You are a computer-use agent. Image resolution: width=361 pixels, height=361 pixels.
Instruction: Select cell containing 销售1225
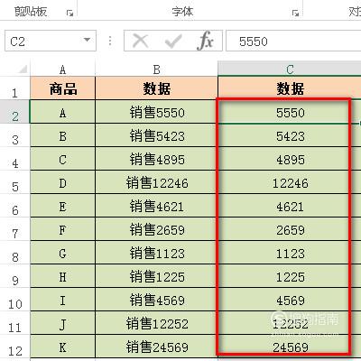[x=156, y=276]
